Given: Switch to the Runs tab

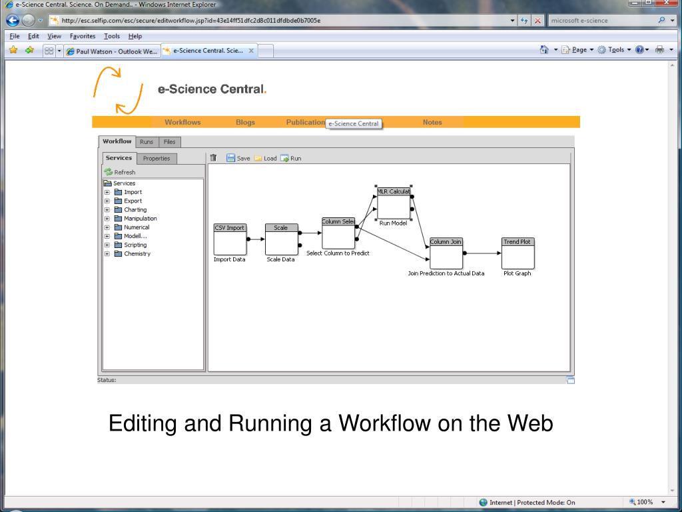Looking at the screenshot, I should (147, 142).
